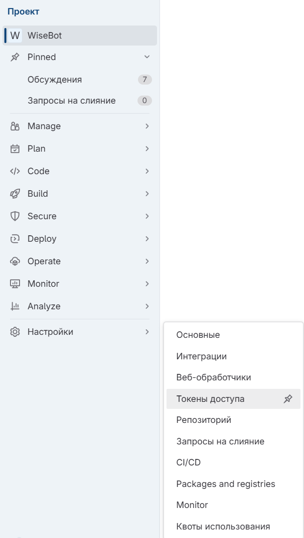Click the Manage users icon

coord(14,126)
